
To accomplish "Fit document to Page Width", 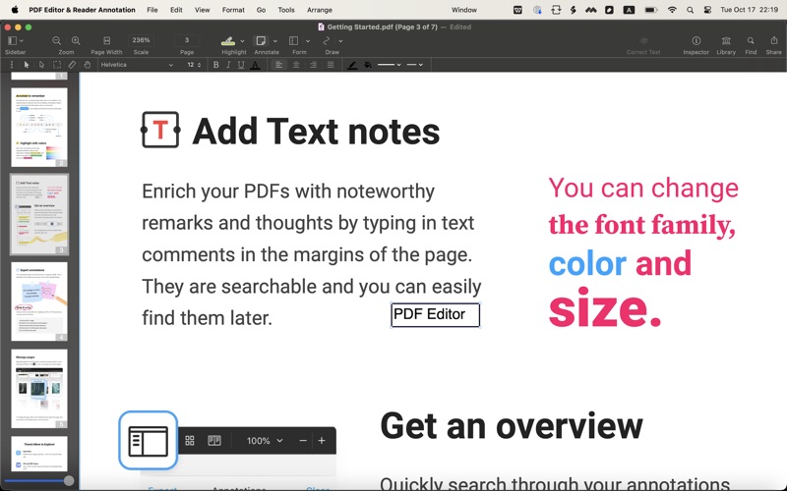I will point(106,40).
